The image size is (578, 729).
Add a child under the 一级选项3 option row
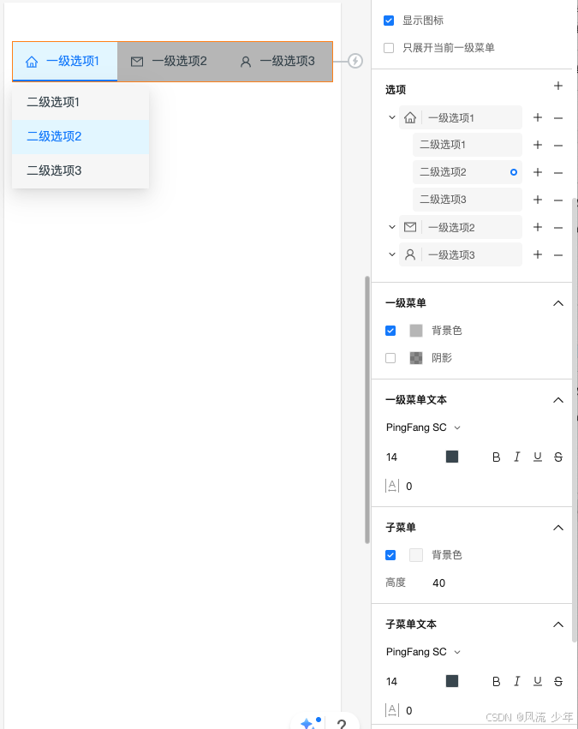[x=538, y=254]
